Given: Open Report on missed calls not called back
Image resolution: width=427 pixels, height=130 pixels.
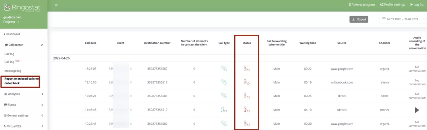Looking at the screenshot, I should tap(22, 81).
